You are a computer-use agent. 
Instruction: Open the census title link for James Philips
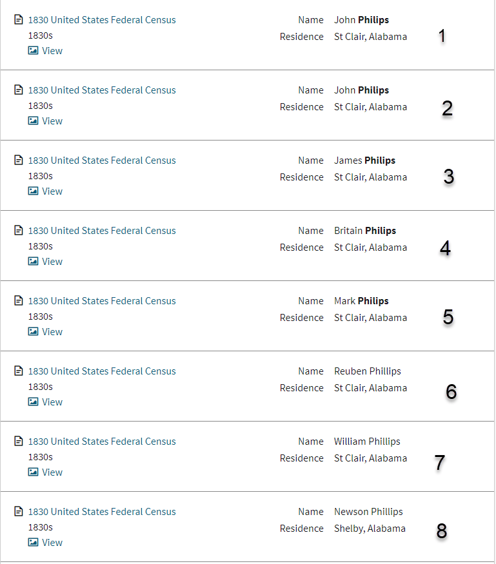(102, 160)
